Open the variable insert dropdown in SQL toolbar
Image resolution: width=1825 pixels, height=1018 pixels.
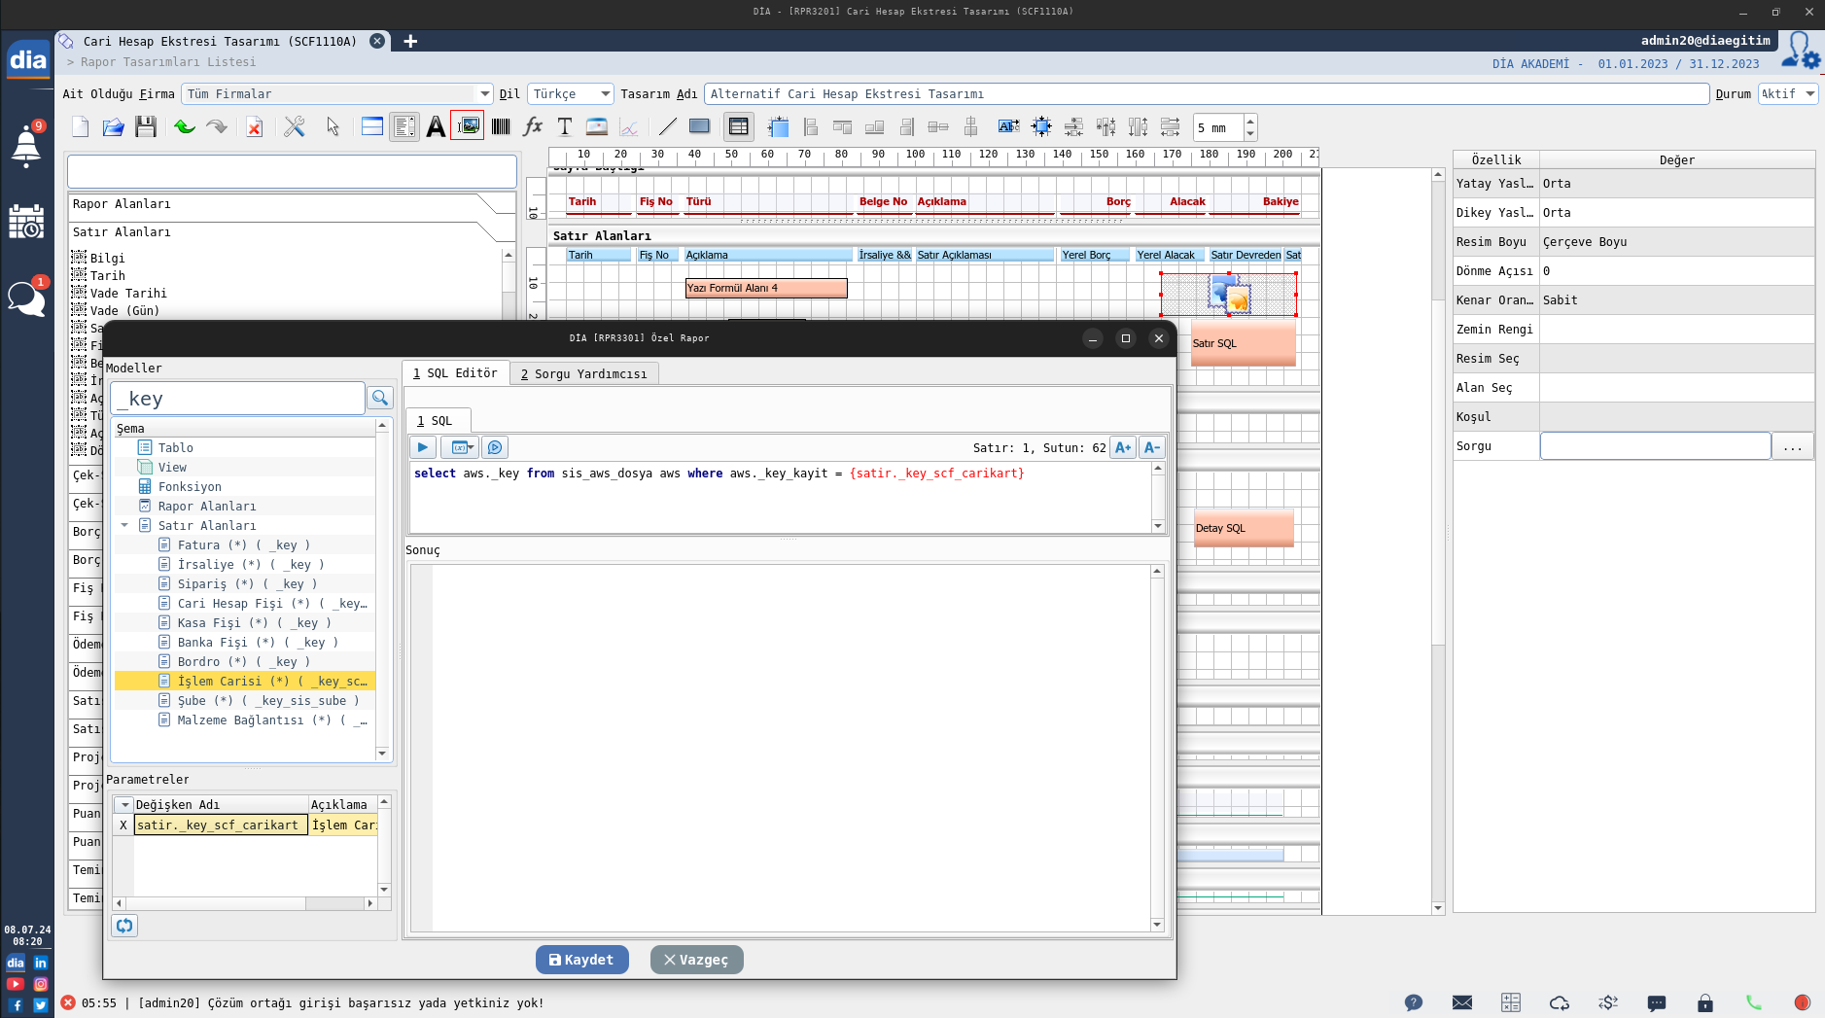(459, 447)
